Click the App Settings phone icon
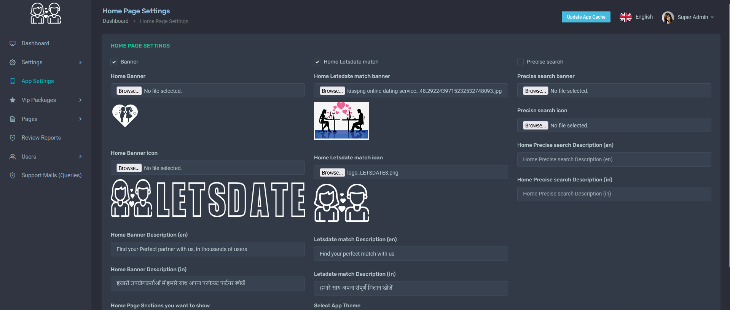 [x=13, y=81]
